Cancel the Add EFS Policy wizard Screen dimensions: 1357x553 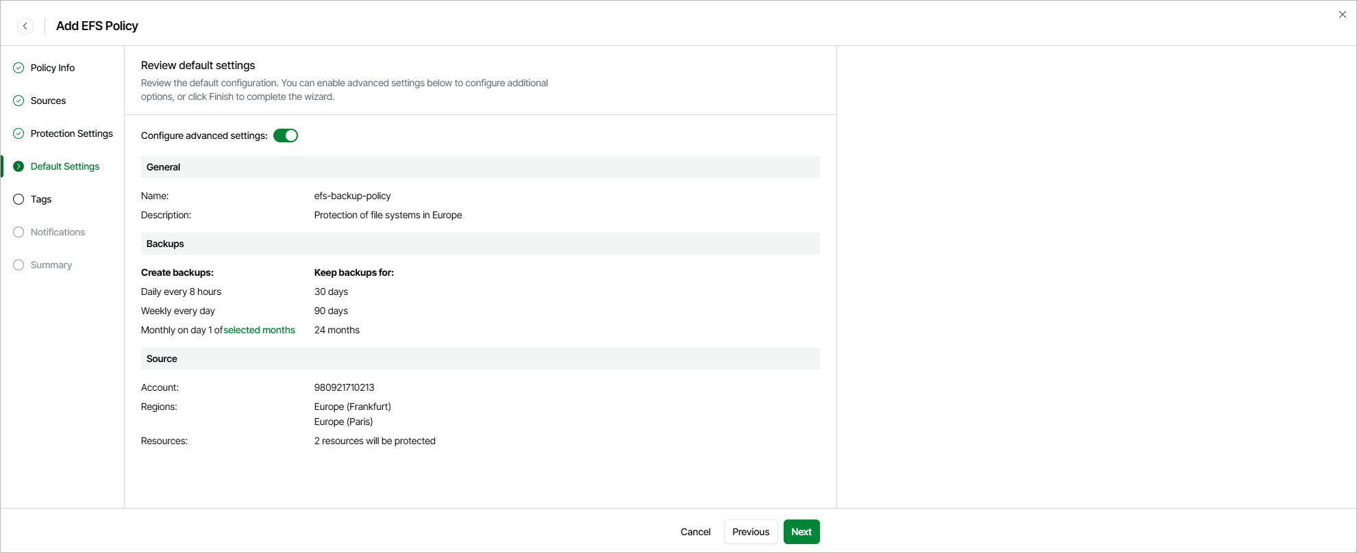click(x=695, y=532)
